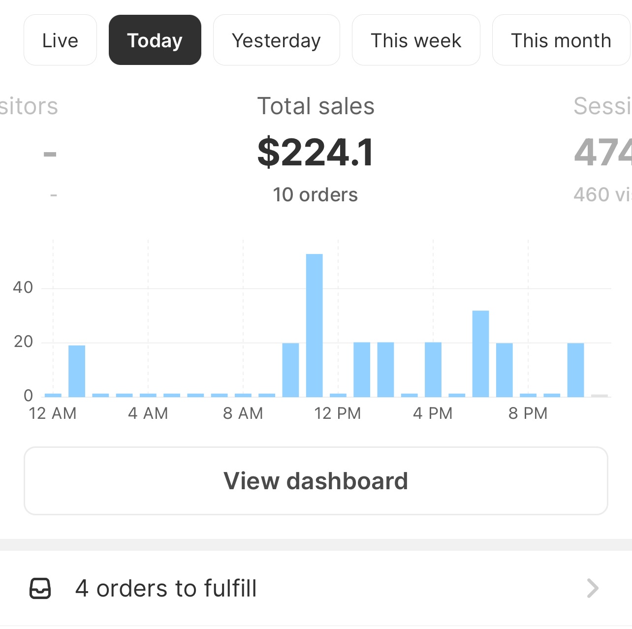Tap the tallest bar before 12 PM
Image resolution: width=632 pixels, height=629 pixels.
[x=315, y=325]
